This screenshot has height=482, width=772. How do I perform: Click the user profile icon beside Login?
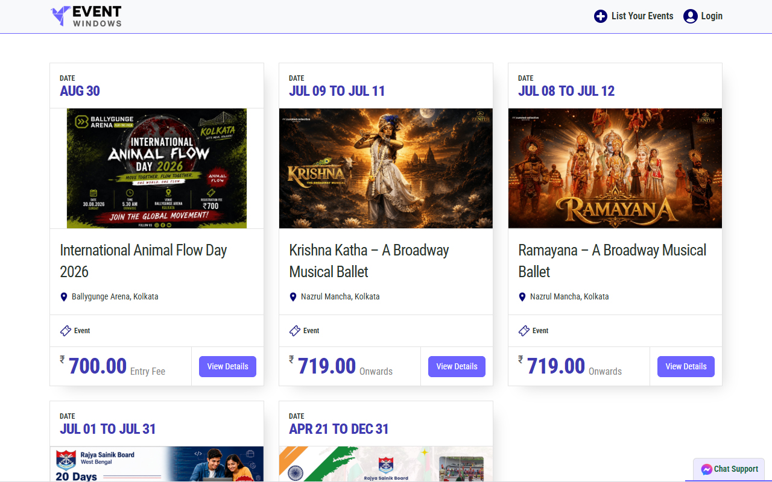(x=691, y=16)
